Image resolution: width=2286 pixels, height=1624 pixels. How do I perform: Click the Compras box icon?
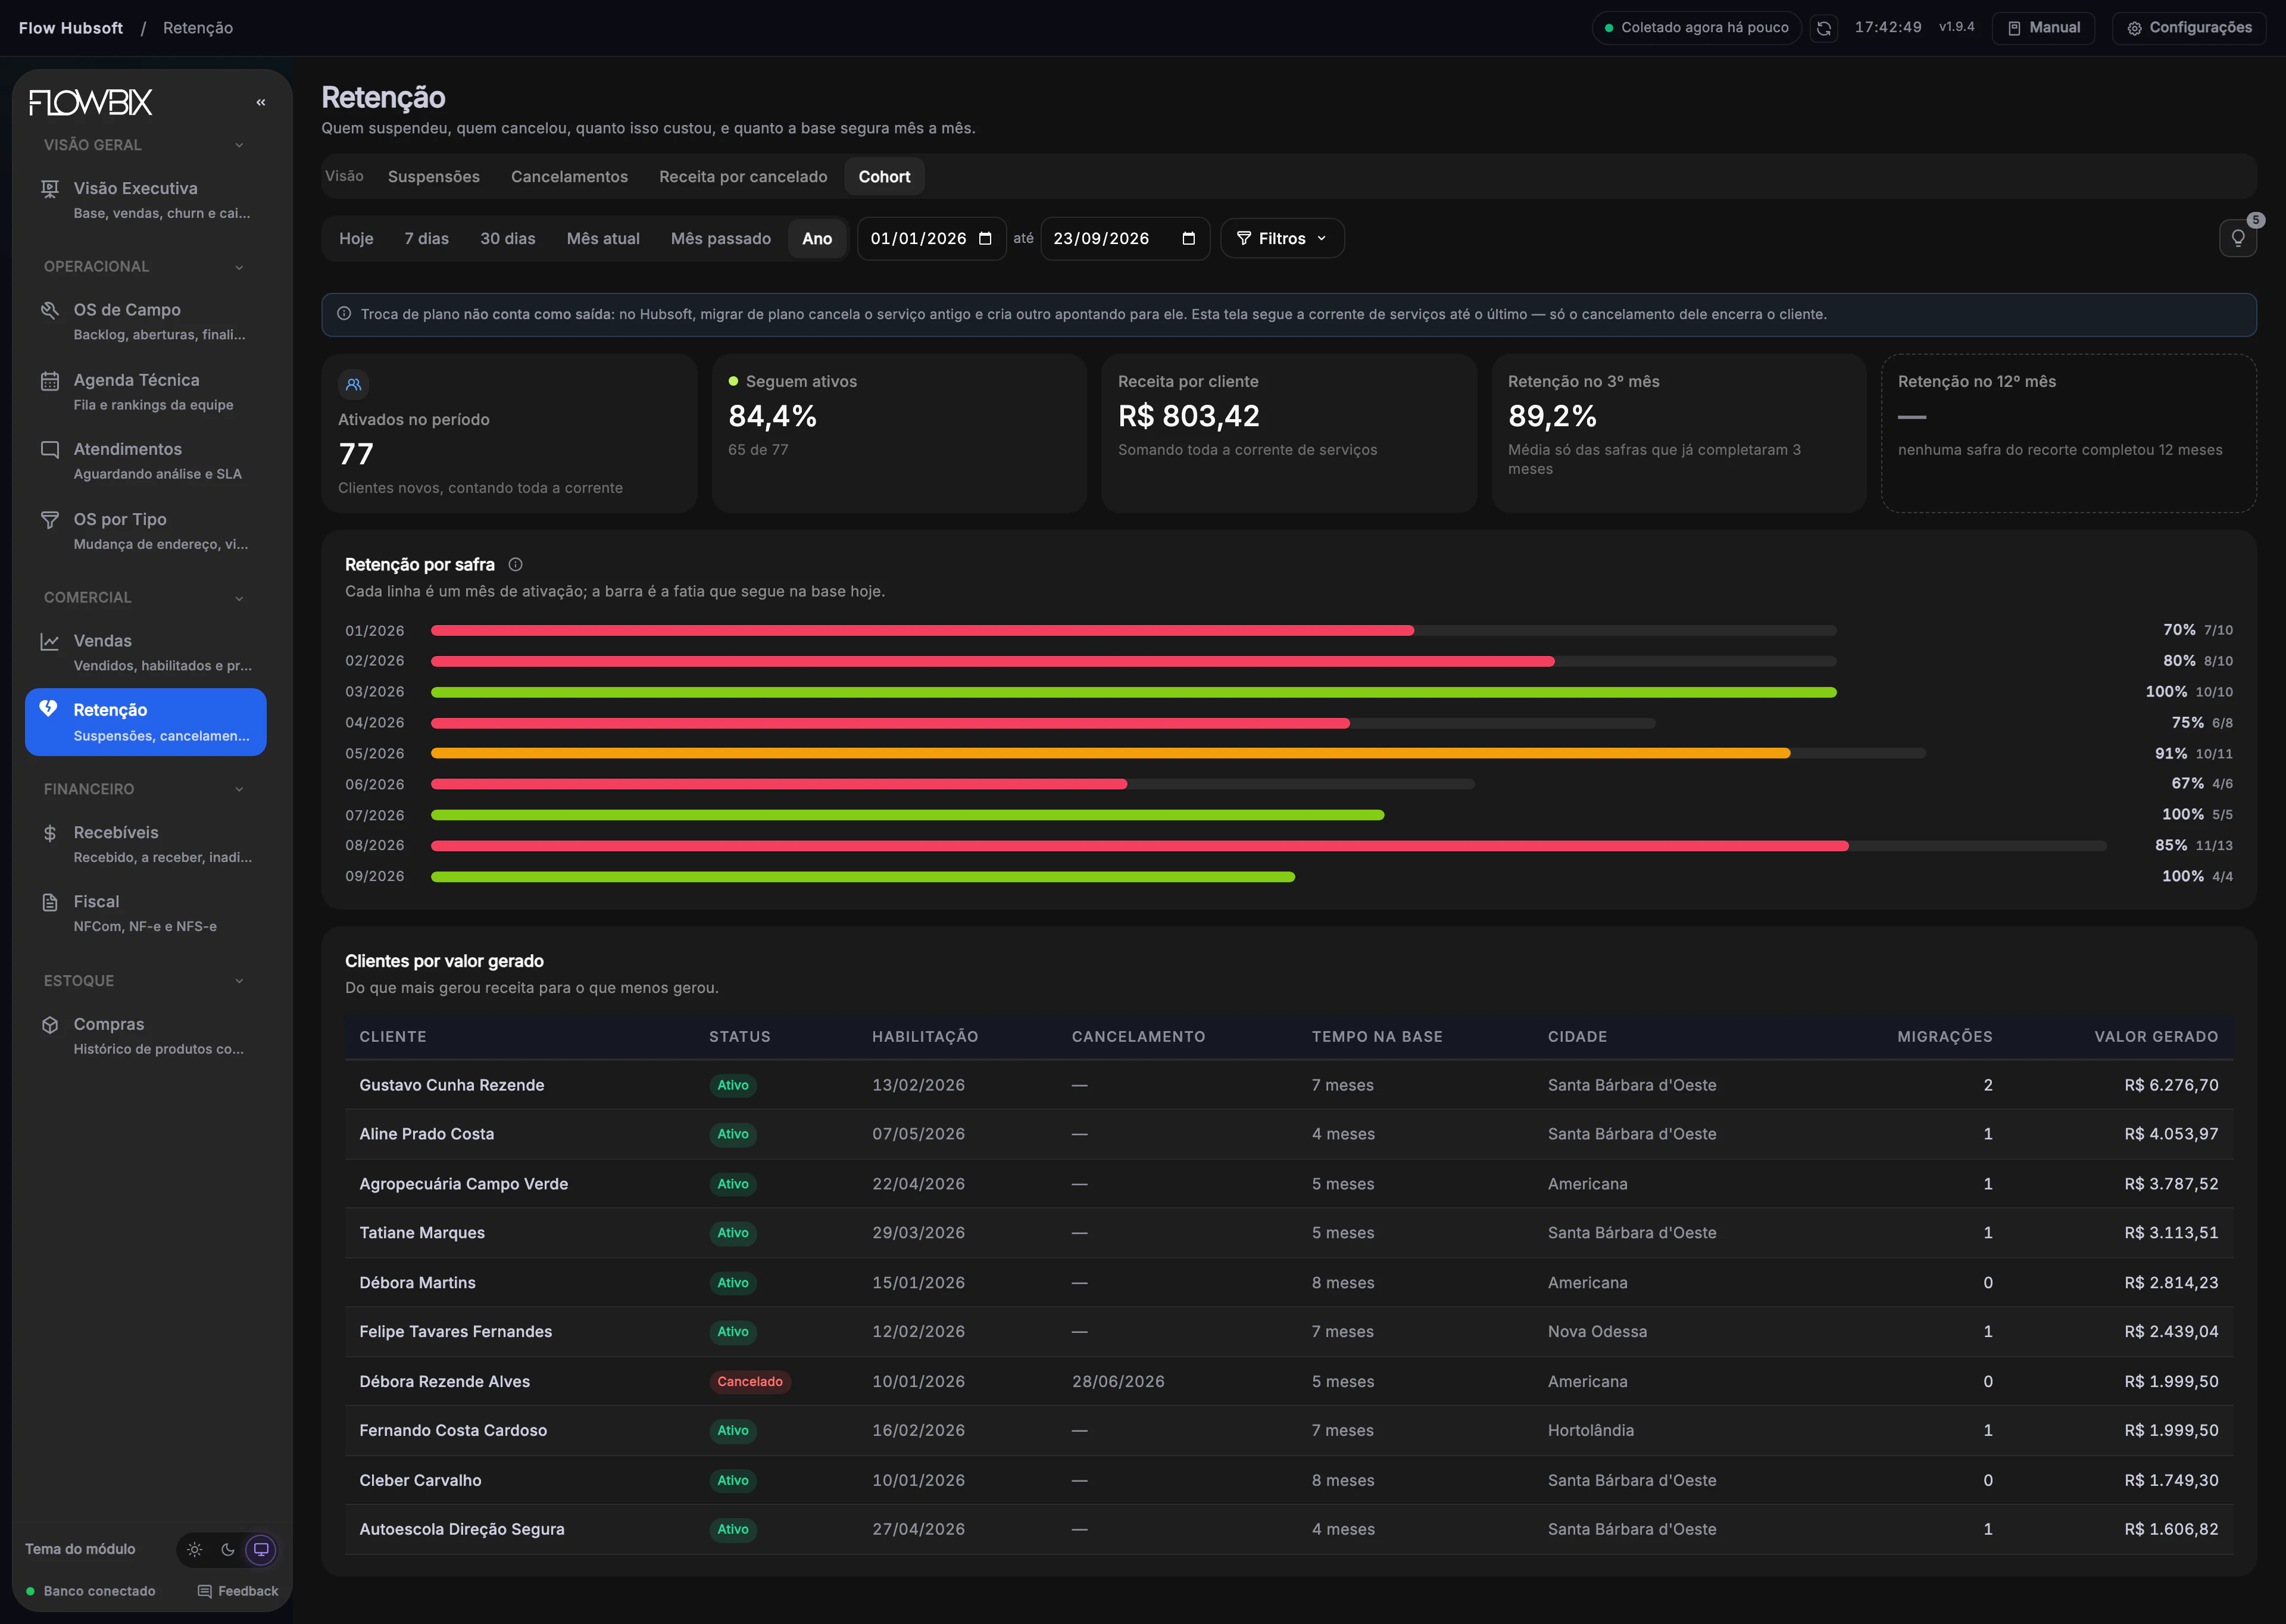click(x=50, y=1024)
